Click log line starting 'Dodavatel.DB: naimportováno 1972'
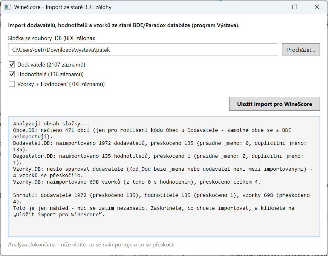This screenshot has height=256, width=328. [160, 146]
